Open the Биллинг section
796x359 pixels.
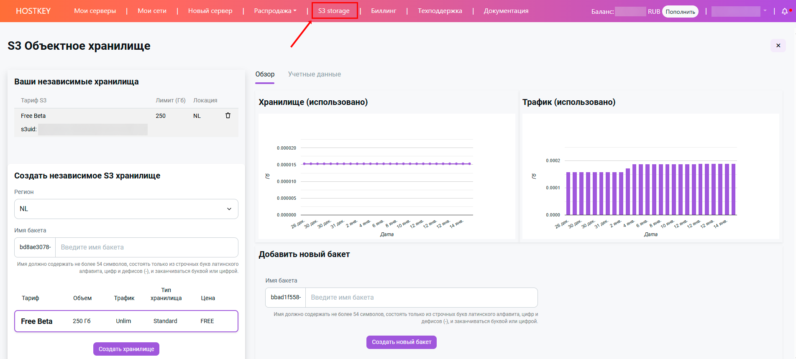click(383, 11)
